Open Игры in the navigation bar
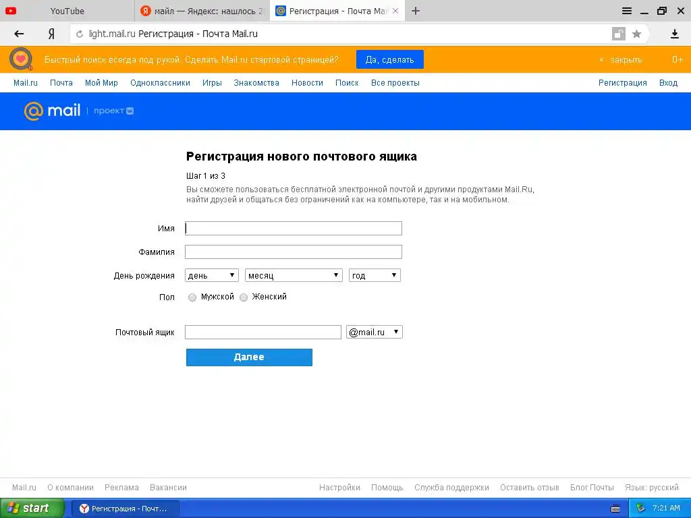 tap(212, 83)
